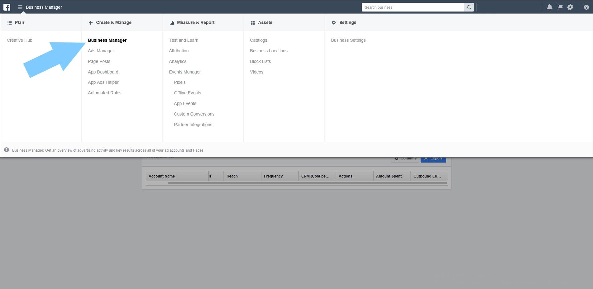
Task: Click the search magnifier button
Action: (x=469, y=7)
